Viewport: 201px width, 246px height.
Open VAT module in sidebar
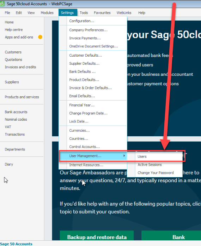(x=8, y=127)
